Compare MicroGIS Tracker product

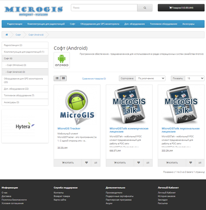click(x=96, y=163)
